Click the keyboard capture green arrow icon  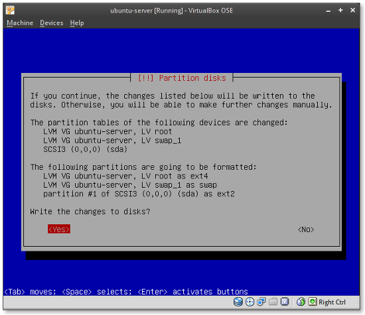point(313,302)
